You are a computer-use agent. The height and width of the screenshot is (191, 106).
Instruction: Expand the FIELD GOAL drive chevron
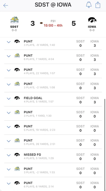9,99
